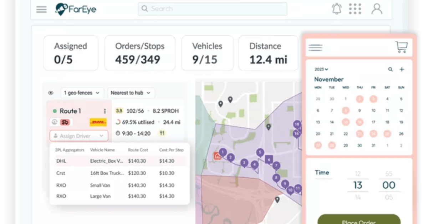Click the meal break icon next to route timing
This screenshot has height=224, width=428.
pos(161,133)
